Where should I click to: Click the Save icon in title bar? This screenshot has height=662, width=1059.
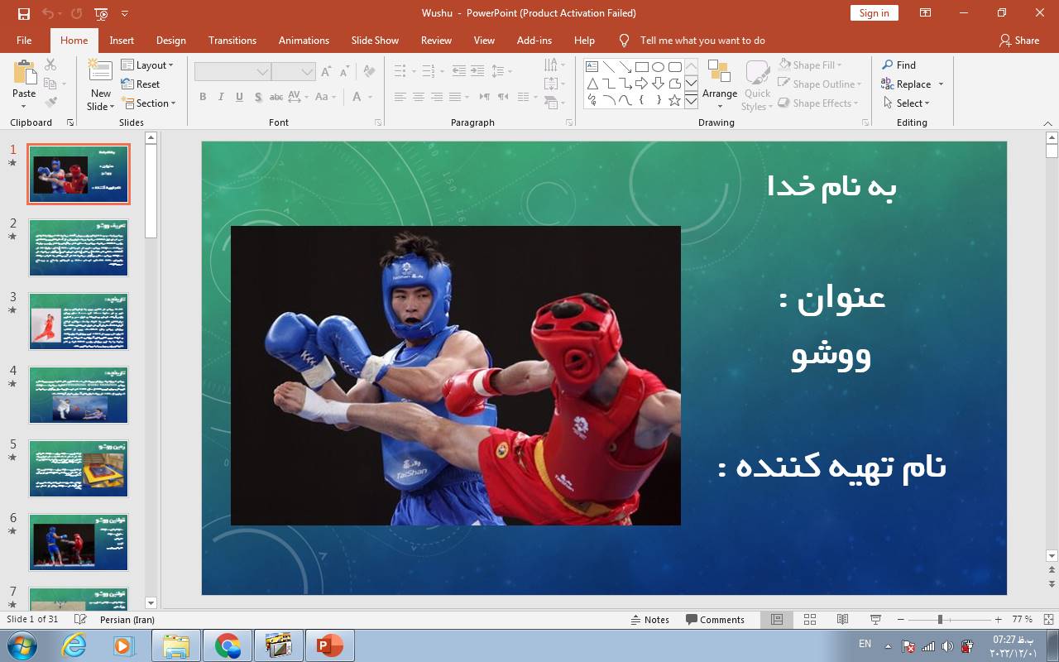(x=23, y=13)
